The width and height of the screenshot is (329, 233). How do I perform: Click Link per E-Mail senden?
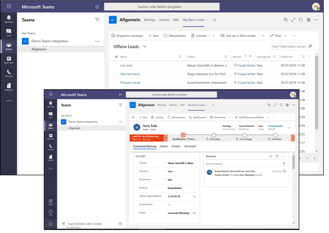[x=238, y=36]
